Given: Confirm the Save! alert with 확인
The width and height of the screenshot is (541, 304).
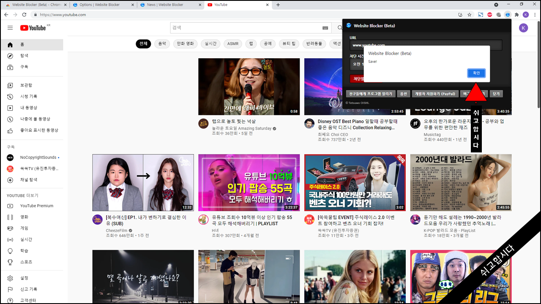Looking at the screenshot, I should [x=476, y=73].
